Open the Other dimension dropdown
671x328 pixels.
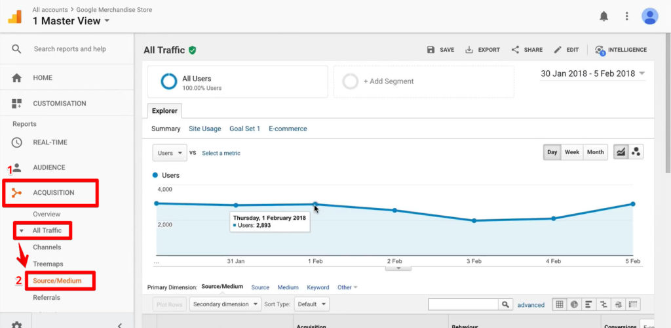tap(347, 287)
